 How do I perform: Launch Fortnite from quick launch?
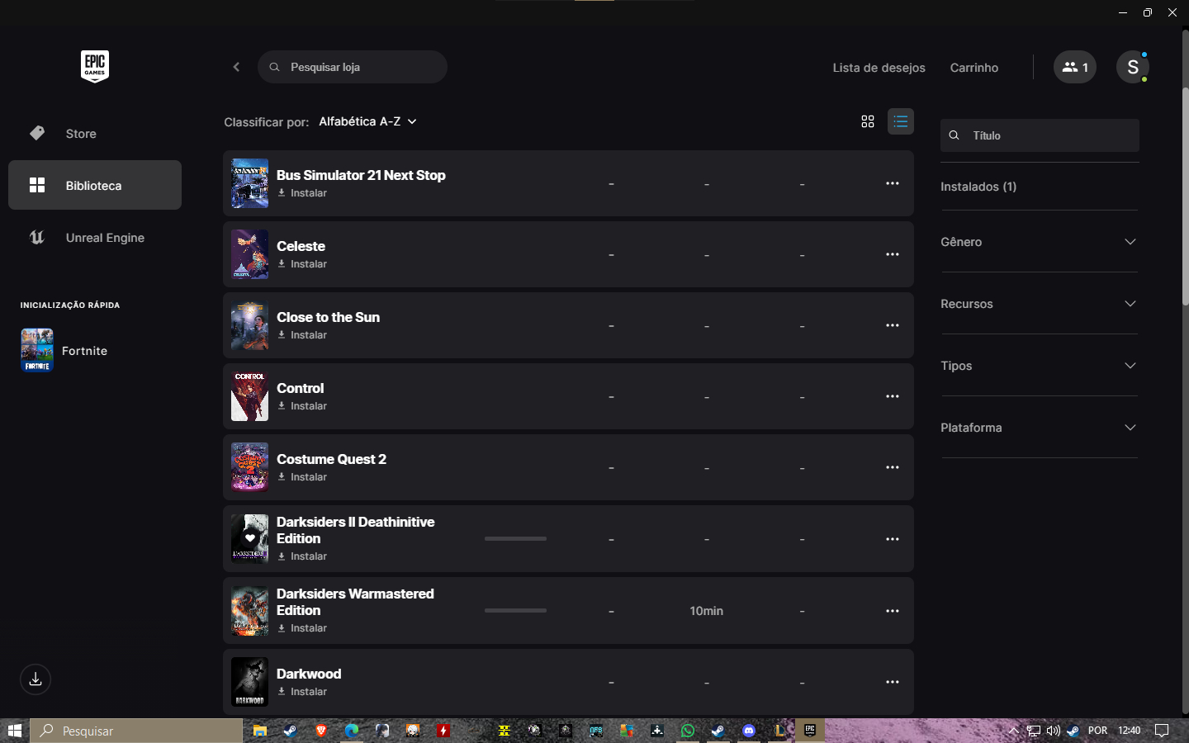pos(64,351)
